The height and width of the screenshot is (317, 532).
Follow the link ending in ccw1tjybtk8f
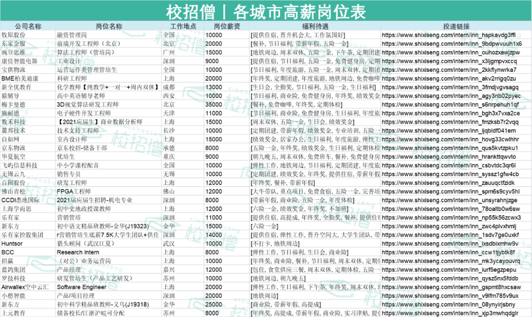(x=448, y=252)
